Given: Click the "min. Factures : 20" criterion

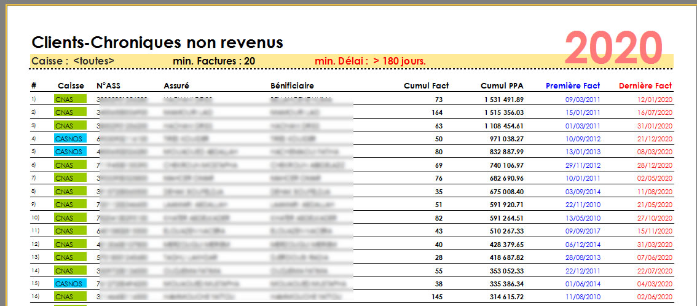Looking at the screenshot, I should (x=214, y=61).
